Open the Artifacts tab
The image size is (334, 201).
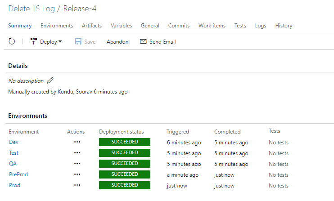coord(92,26)
